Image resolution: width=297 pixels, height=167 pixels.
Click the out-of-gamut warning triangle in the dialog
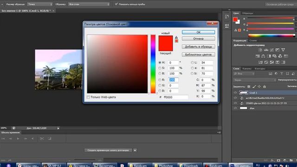(x=176, y=37)
